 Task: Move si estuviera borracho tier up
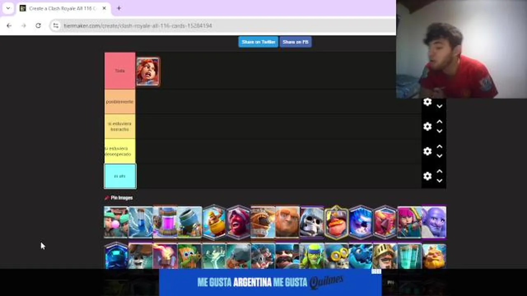(x=439, y=122)
